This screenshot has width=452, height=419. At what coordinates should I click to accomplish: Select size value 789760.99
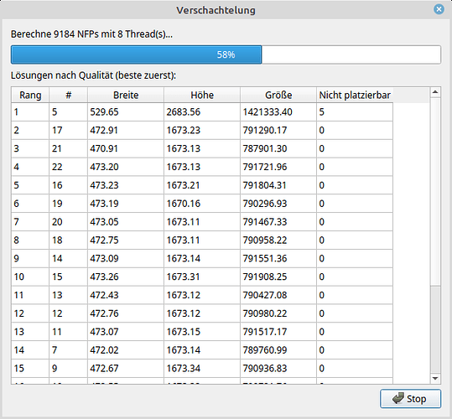[x=278, y=350]
